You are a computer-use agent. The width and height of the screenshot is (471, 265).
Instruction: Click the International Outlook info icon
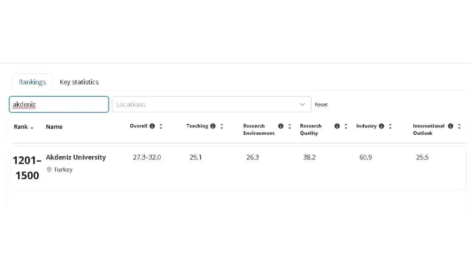coord(450,126)
